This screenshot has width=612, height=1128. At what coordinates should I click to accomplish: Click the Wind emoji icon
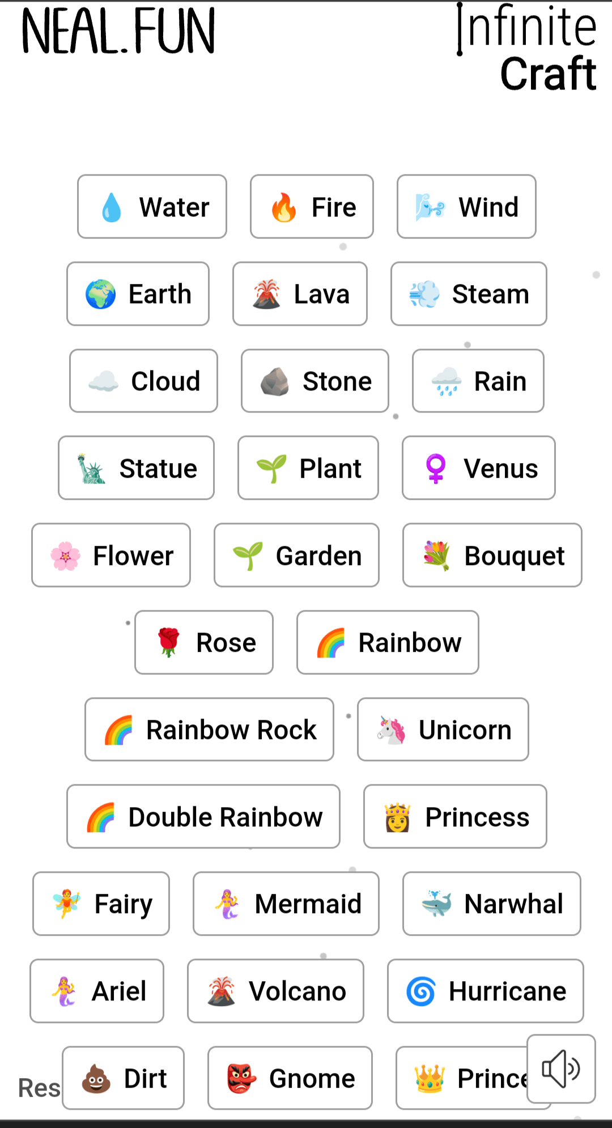click(430, 207)
